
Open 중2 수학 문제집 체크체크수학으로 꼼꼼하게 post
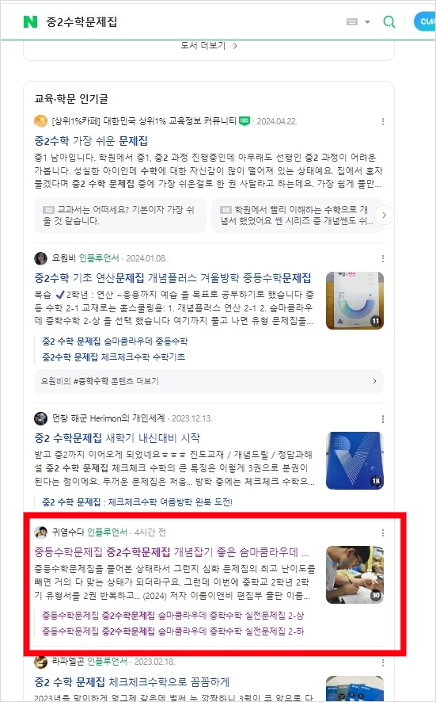pyautogui.click(x=132, y=682)
